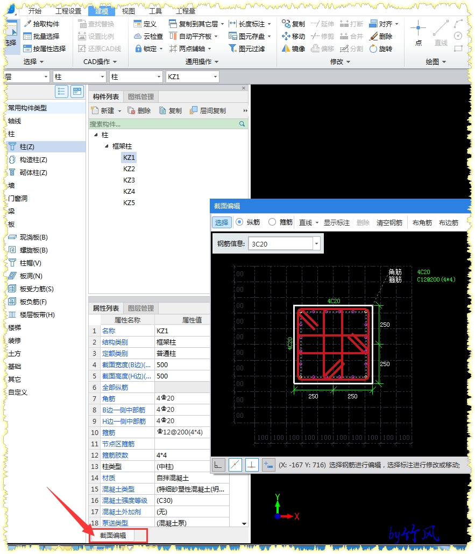Select 现浇板(B) in the navigation list
475x554 pixels.
pyautogui.click(x=33, y=237)
